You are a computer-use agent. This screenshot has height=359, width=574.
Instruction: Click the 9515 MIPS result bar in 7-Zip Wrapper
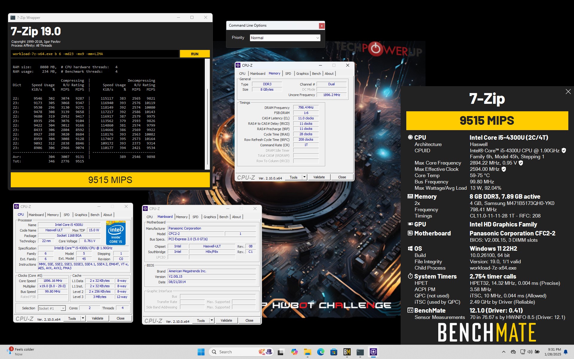(x=110, y=180)
